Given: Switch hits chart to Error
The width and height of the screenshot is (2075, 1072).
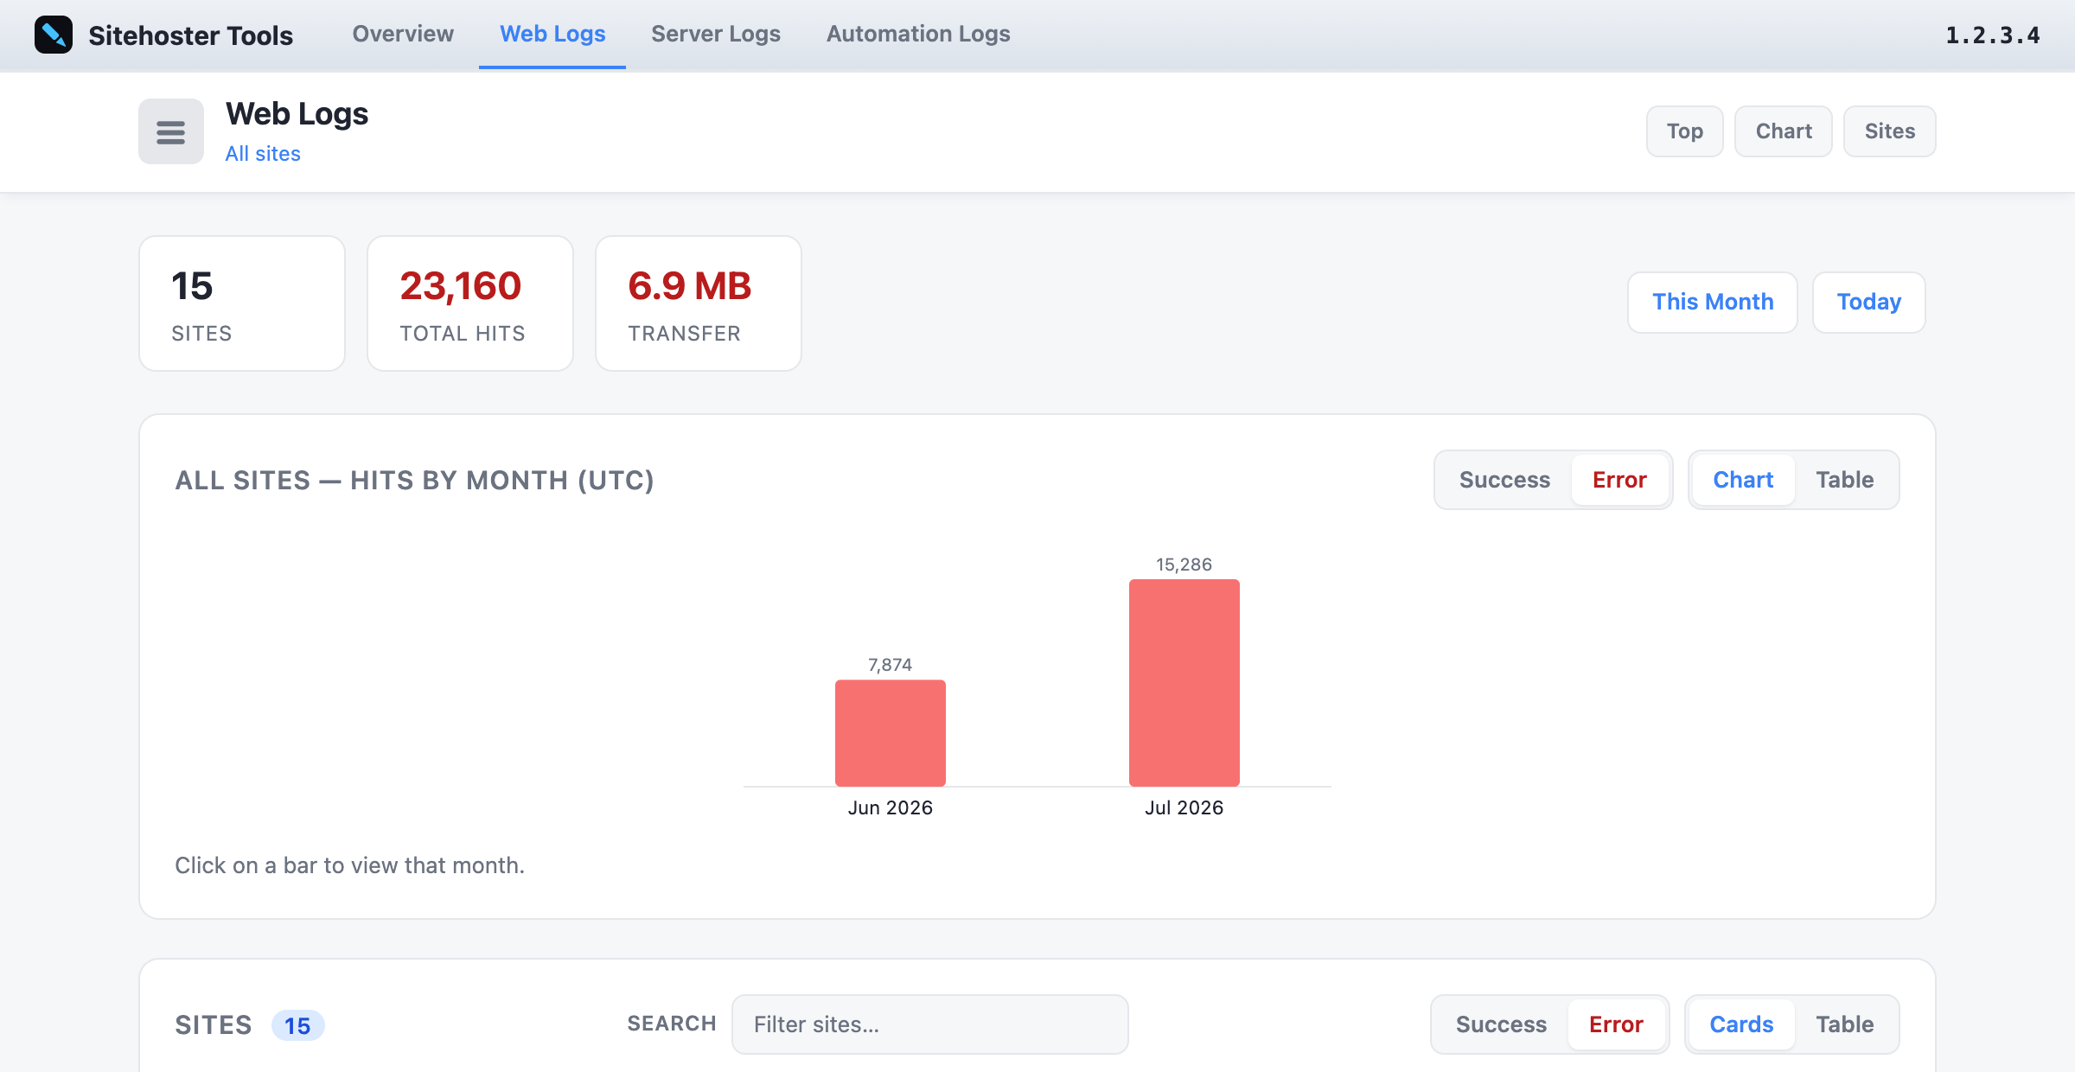Looking at the screenshot, I should point(1619,480).
